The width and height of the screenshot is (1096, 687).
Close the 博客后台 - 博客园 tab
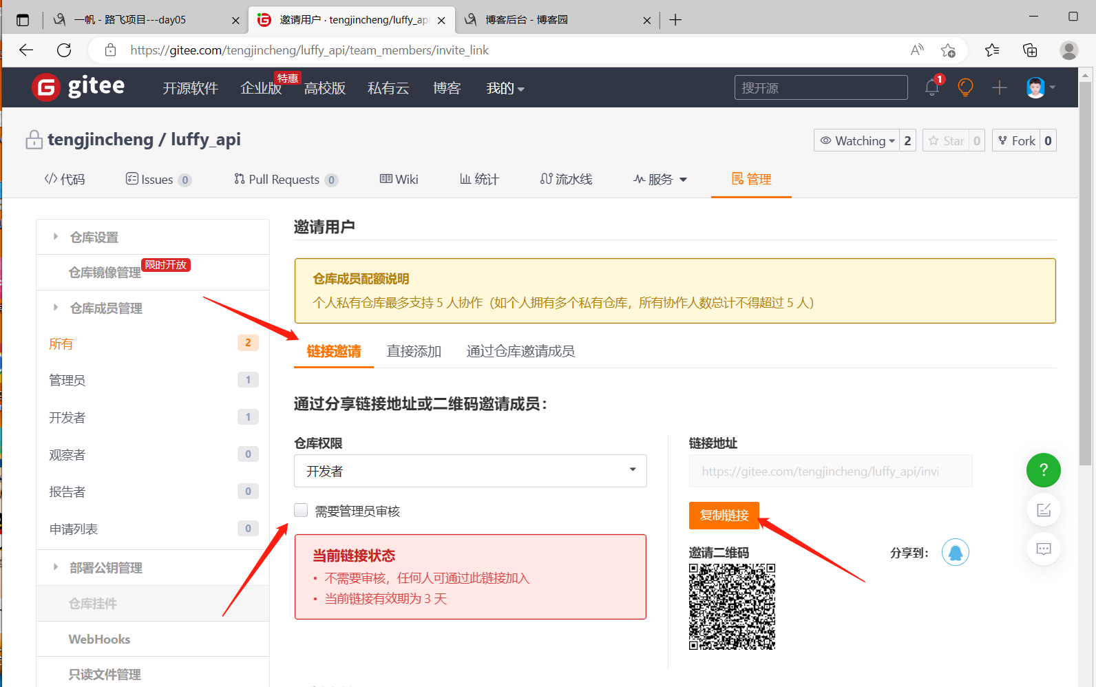point(646,21)
